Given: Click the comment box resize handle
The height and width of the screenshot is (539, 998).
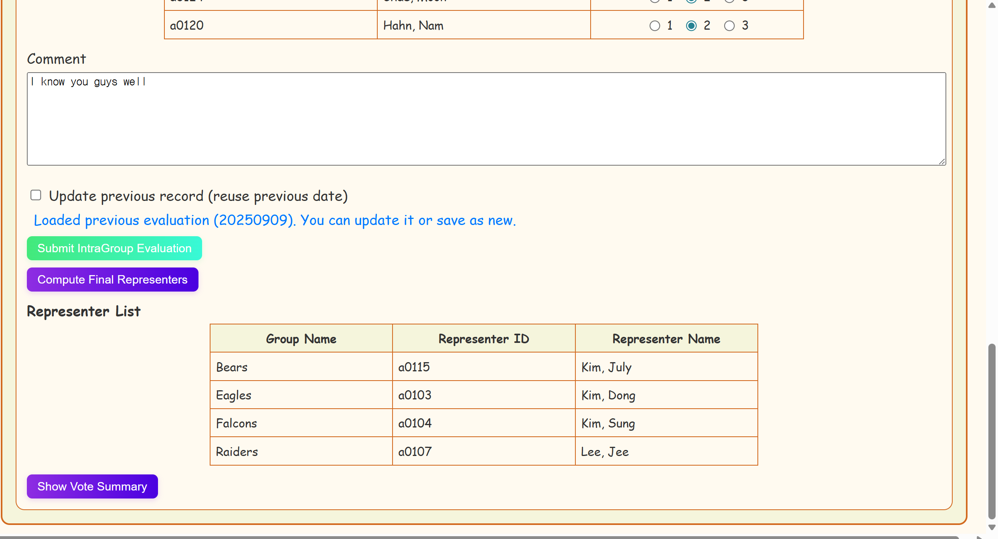Looking at the screenshot, I should [x=941, y=161].
